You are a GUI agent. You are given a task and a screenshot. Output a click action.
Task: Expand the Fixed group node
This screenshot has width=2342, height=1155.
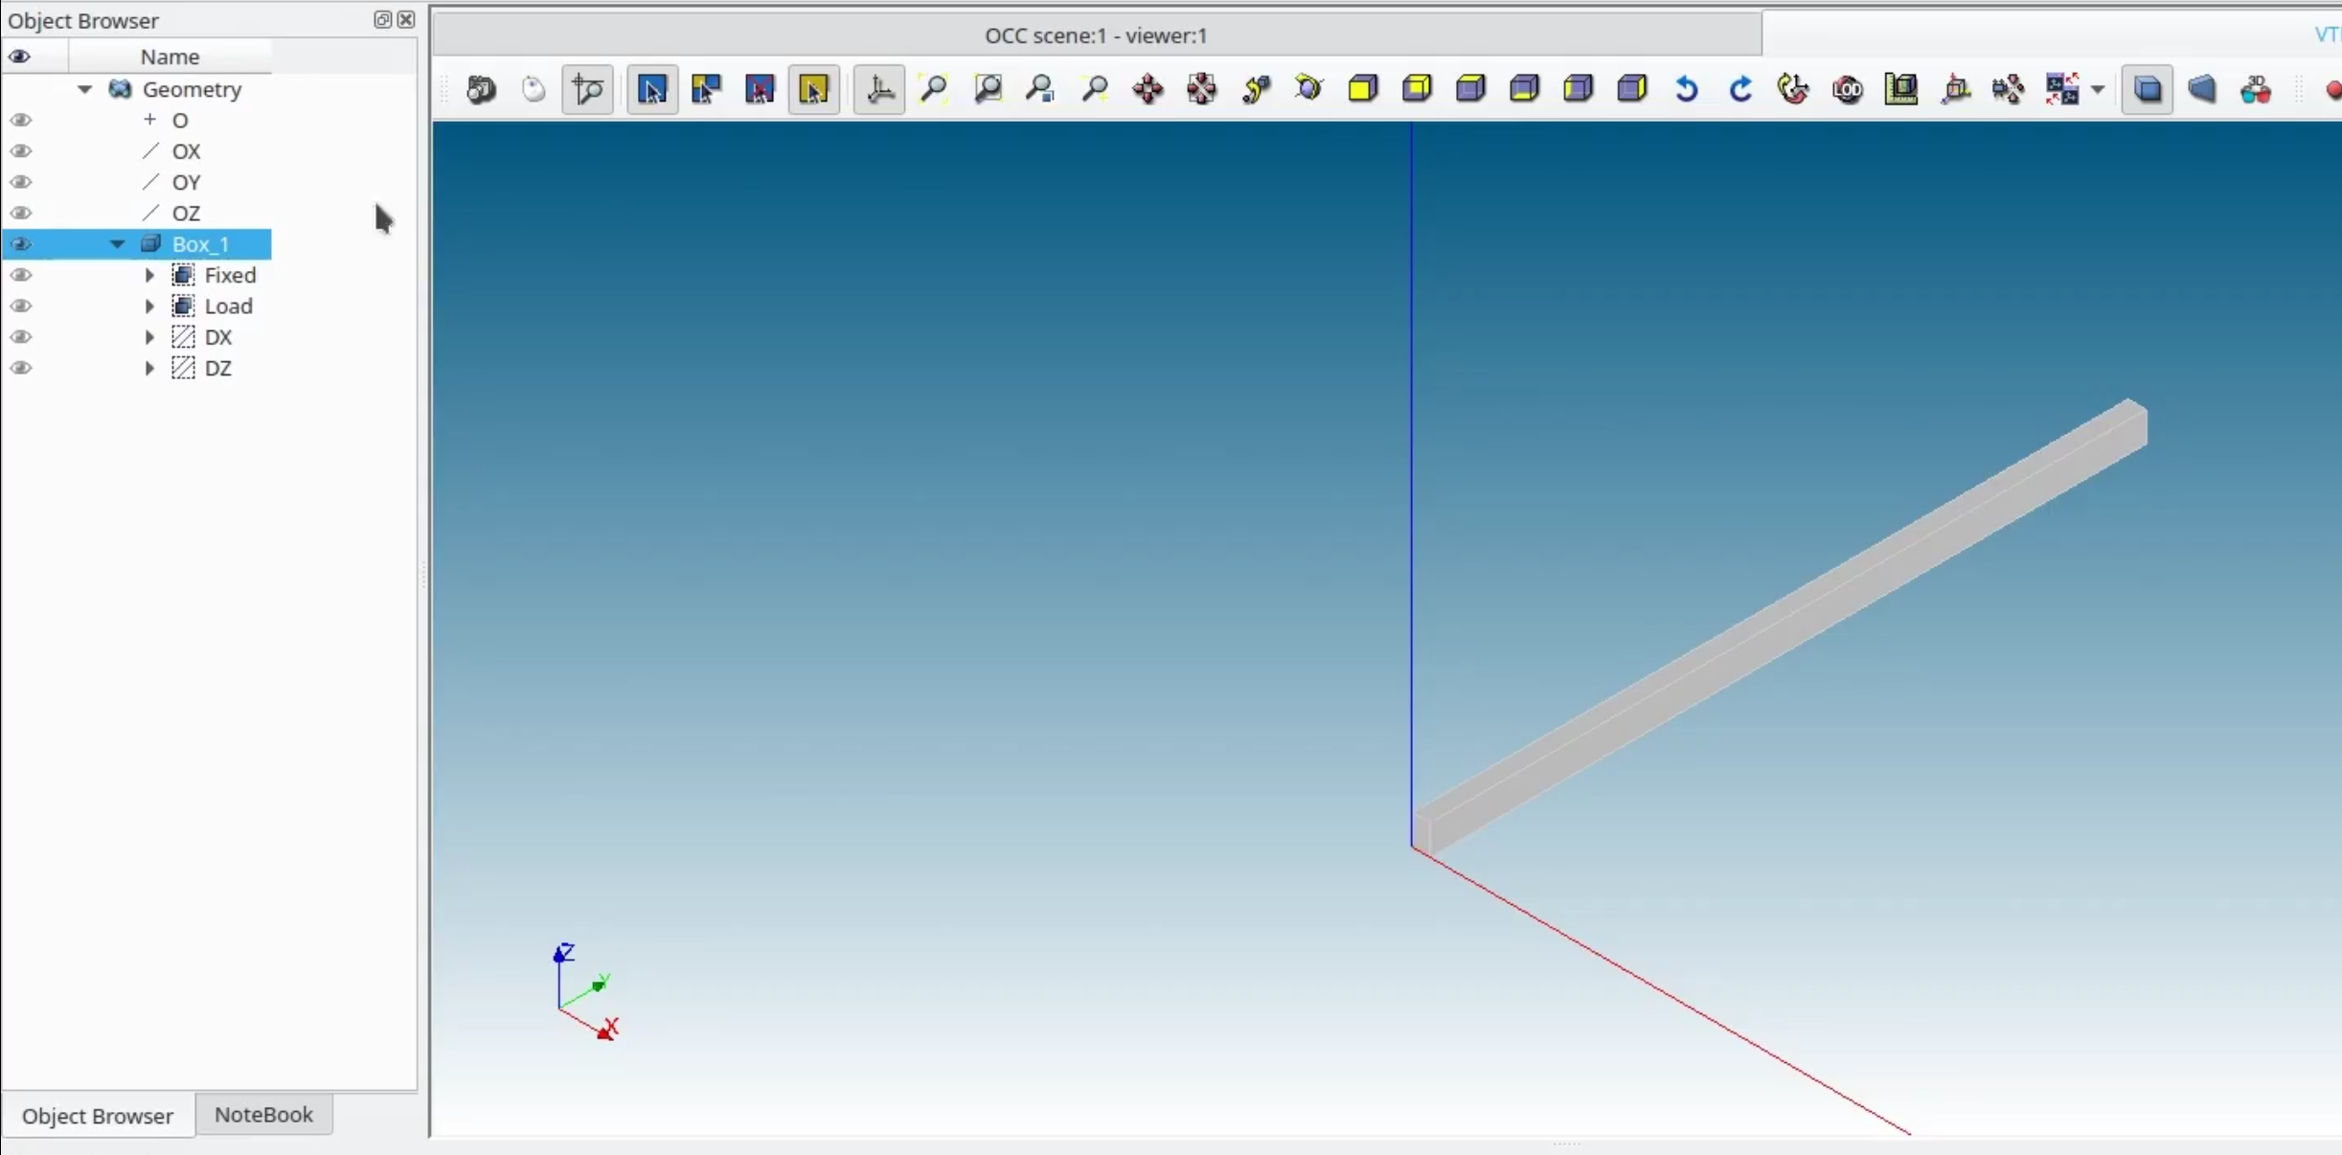coord(149,276)
